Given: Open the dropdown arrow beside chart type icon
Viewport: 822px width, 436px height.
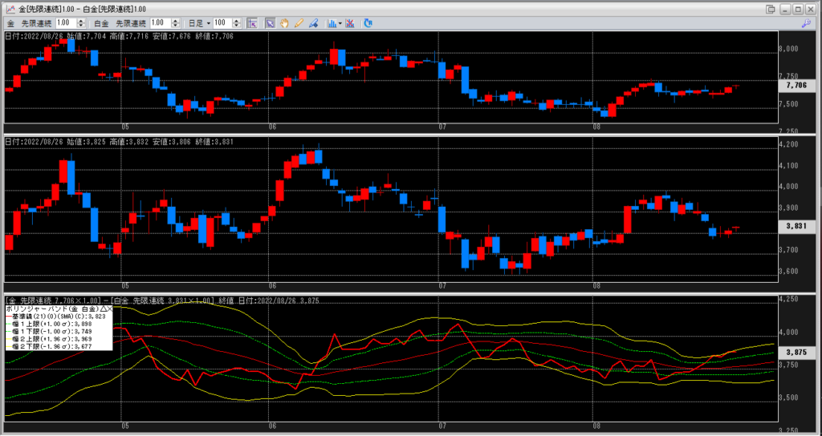Looking at the screenshot, I should 341,23.
